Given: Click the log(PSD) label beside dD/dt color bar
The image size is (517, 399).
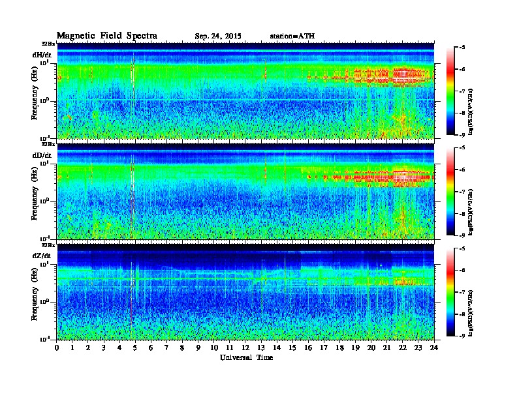Looking at the screenshot, I should click(471, 213).
